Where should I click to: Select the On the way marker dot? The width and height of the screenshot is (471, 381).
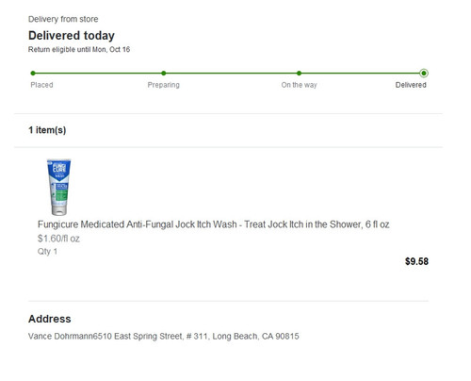[x=299, y=74]
